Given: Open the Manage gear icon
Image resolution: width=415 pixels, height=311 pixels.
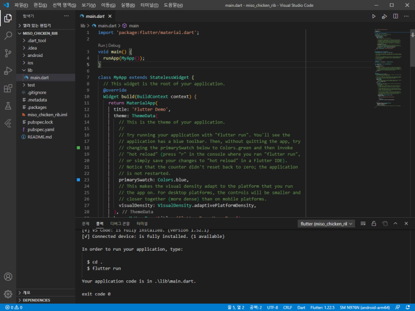Looking at the screenshot, I should 8,294.
